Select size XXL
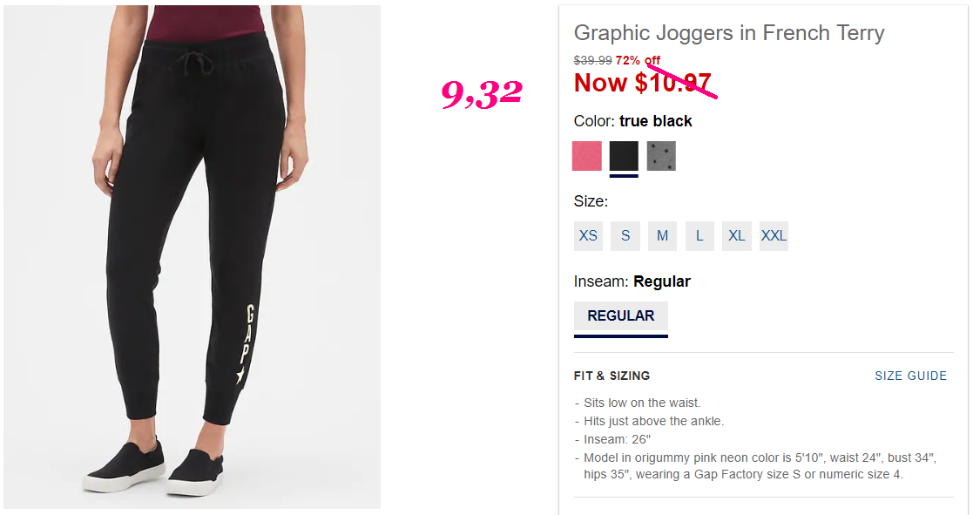Viewport: 973px width, 515px height. (774, 236)
